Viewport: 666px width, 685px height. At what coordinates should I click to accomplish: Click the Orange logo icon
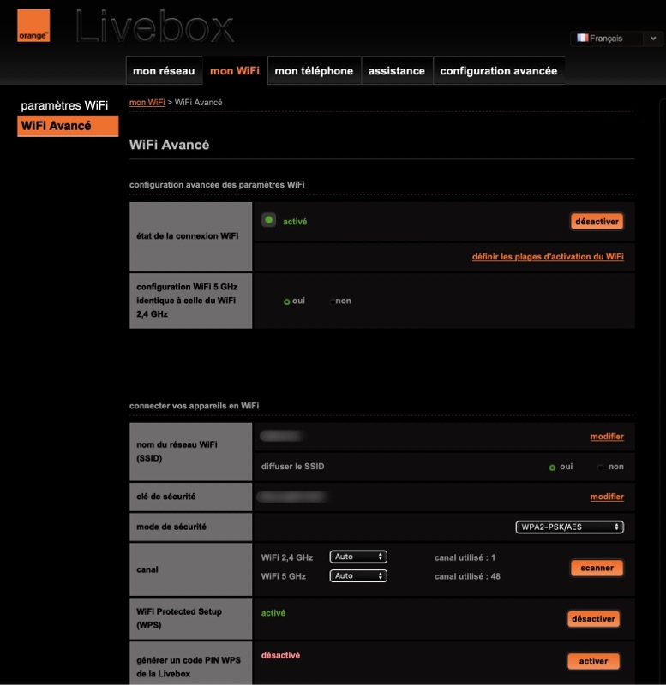click(x=33, y=26)
